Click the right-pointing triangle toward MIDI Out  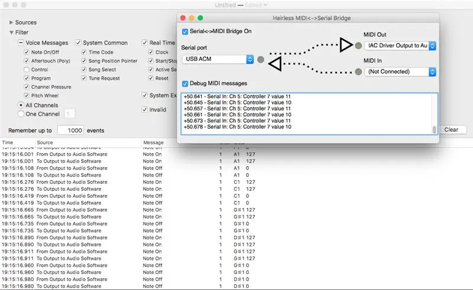[x=346, y=45]
